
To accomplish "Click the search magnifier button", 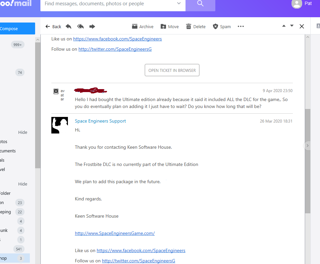I will tap(200, 4).
